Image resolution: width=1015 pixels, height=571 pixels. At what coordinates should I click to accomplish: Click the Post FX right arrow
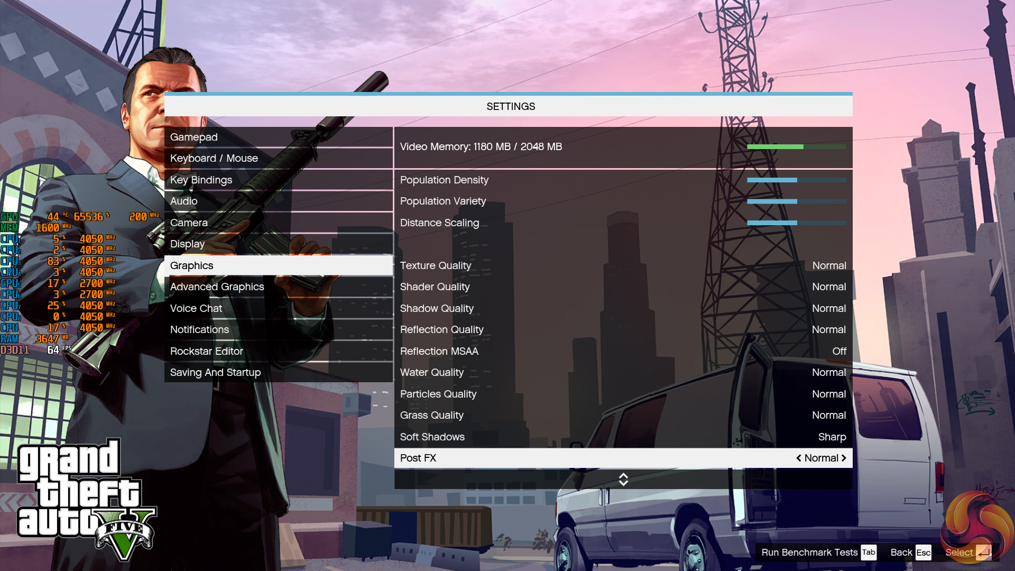point(844,458)
